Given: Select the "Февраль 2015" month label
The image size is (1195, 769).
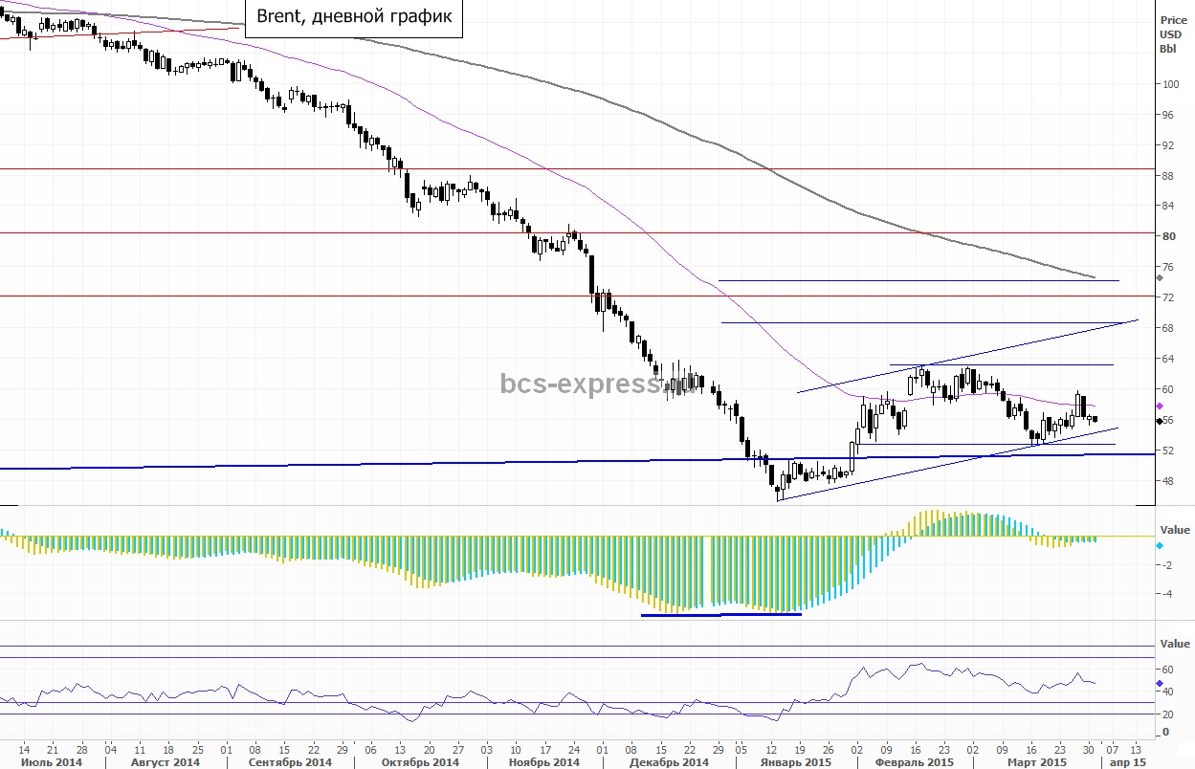Looking at the screenshot, I should (x=916, y=762).
